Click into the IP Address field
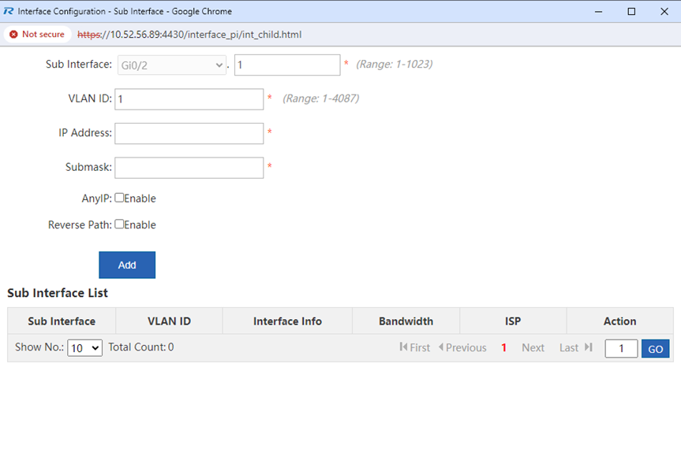The height and width of the screenshot is (475, 681). coord(189,133)
